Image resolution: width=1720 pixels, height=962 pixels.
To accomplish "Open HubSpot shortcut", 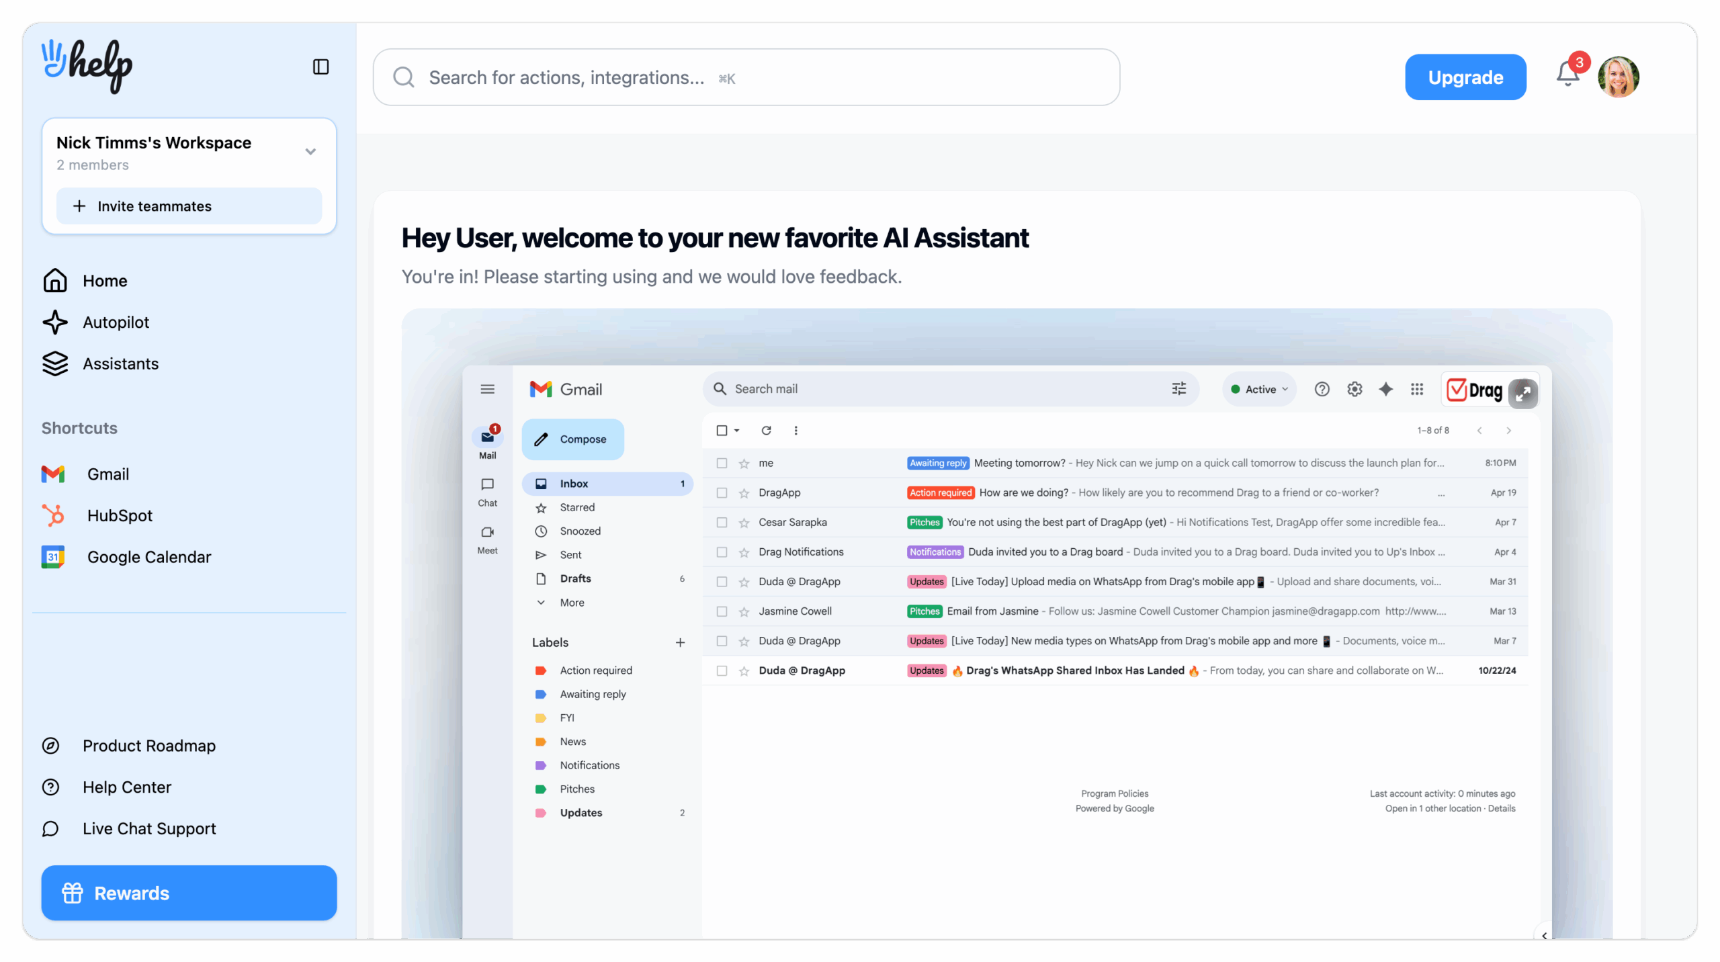I will (97, 515).
